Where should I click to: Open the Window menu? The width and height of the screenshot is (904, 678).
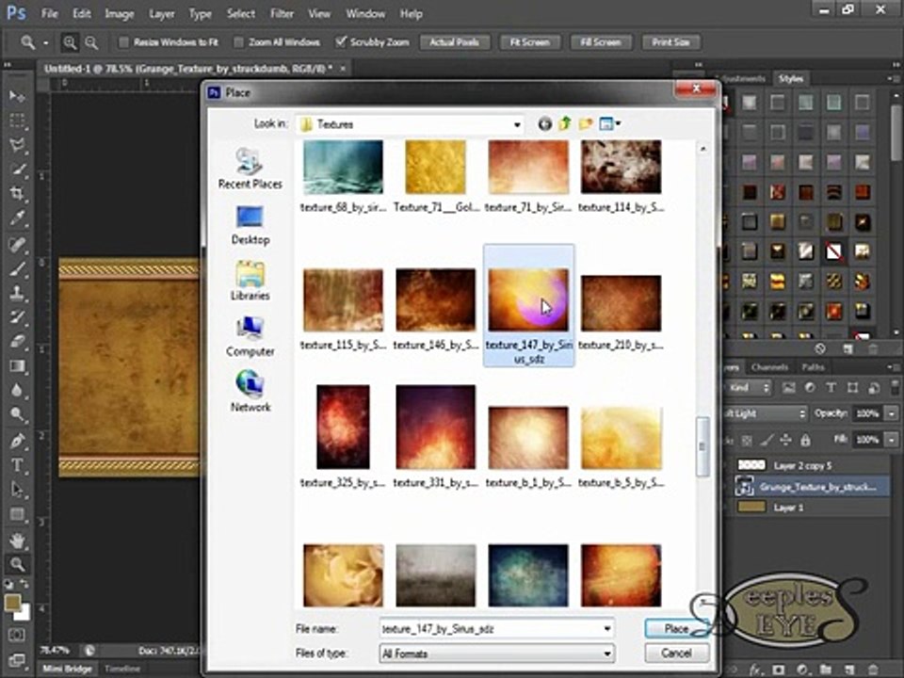tap(365, 13)
